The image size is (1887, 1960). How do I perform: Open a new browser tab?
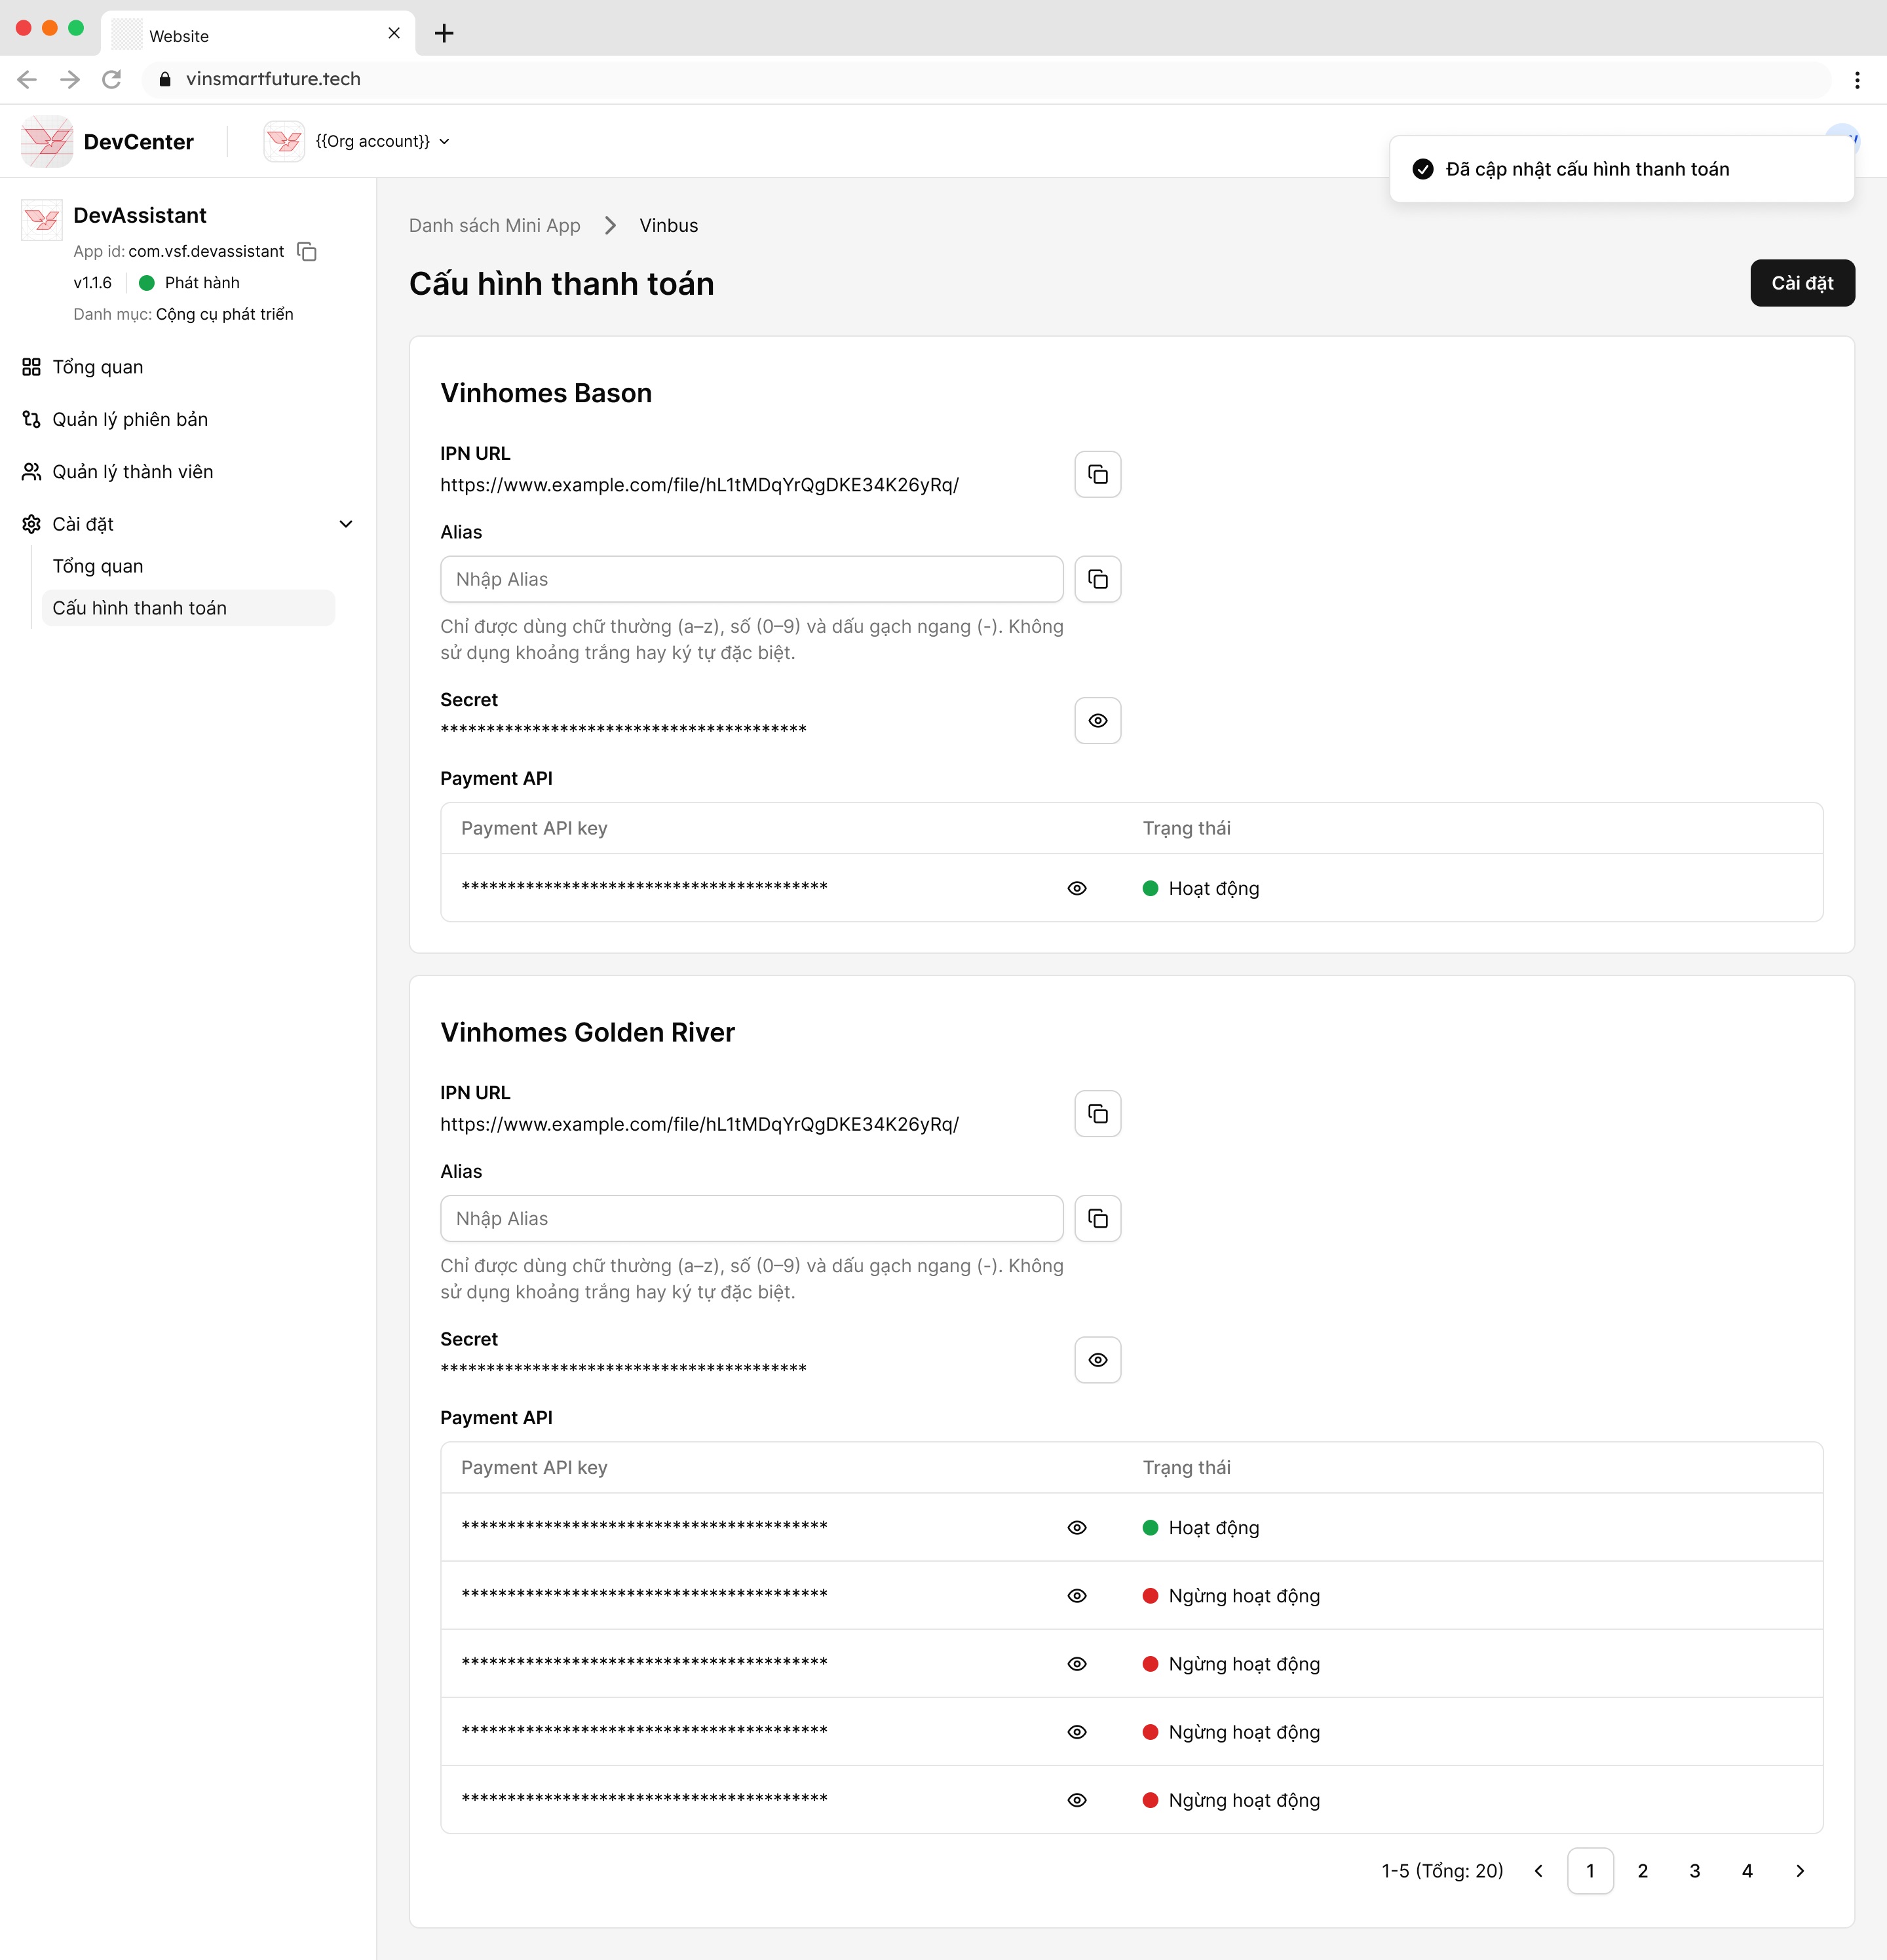coord(444,34)
